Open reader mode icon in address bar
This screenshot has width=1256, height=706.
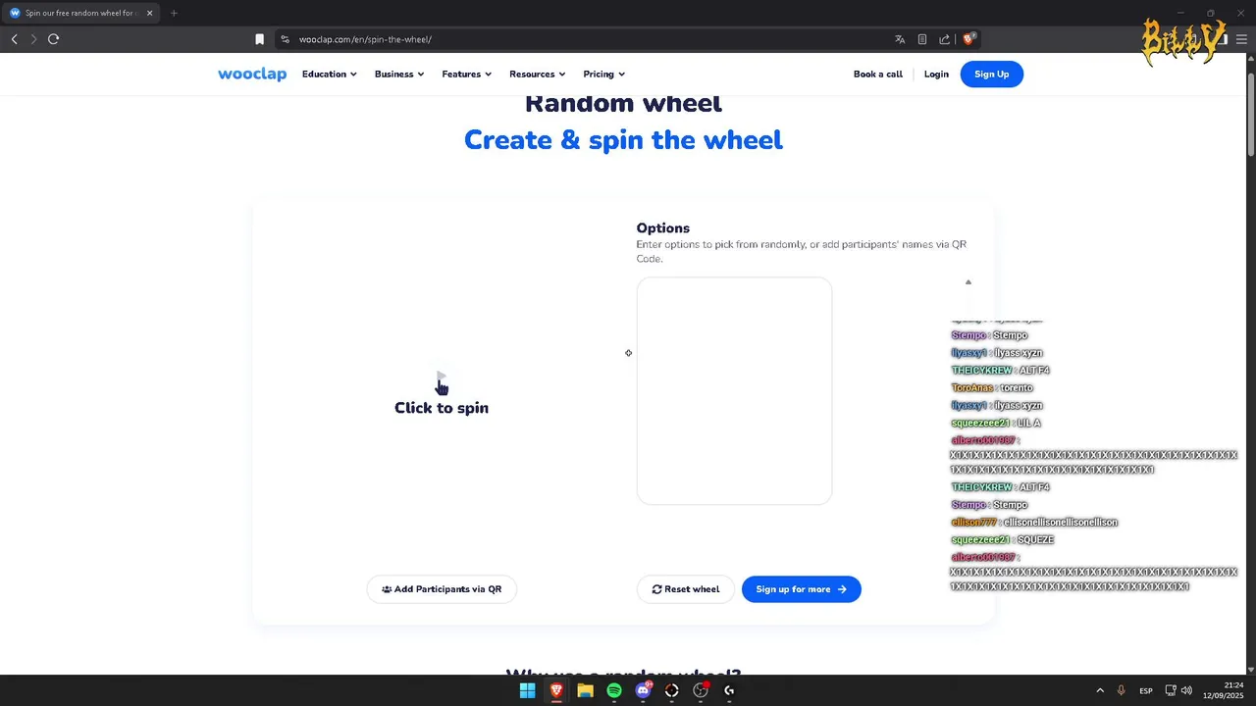tap(922, 39)
